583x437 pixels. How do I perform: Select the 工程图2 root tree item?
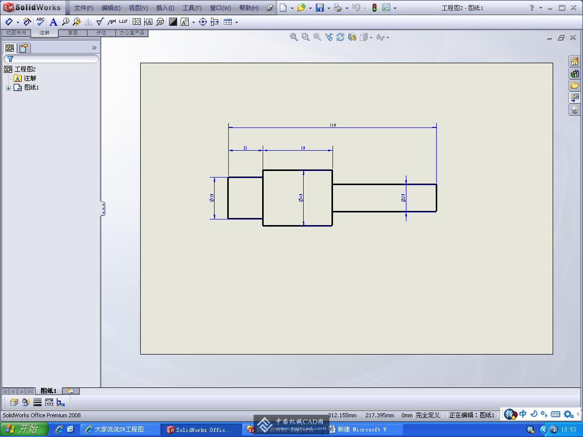(x=25, y=69)
